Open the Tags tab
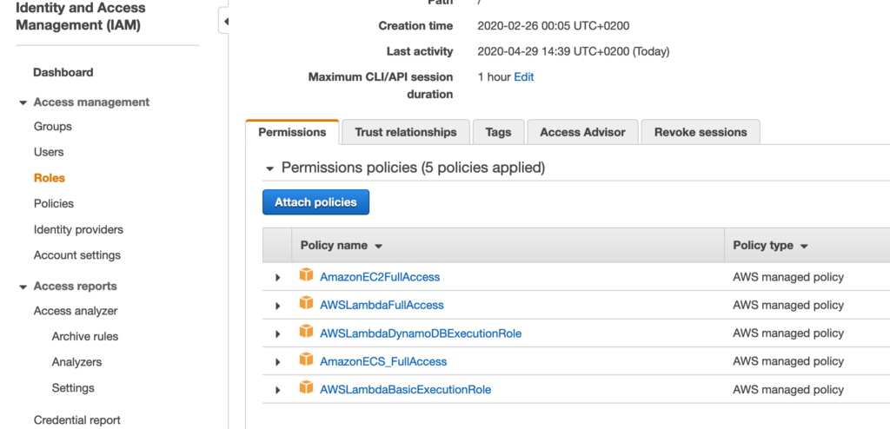Viewport: 890px width, 429px height. pos(498,132)
